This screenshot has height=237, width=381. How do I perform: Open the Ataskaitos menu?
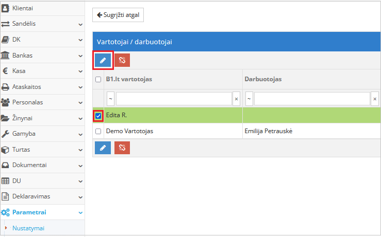[42, 87]
